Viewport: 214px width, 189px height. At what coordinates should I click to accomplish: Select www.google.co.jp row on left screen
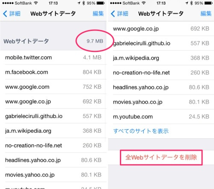pos(53,101)
